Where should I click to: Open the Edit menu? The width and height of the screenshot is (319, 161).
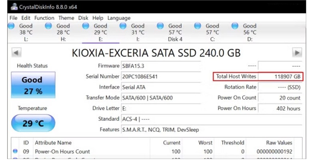26,18
